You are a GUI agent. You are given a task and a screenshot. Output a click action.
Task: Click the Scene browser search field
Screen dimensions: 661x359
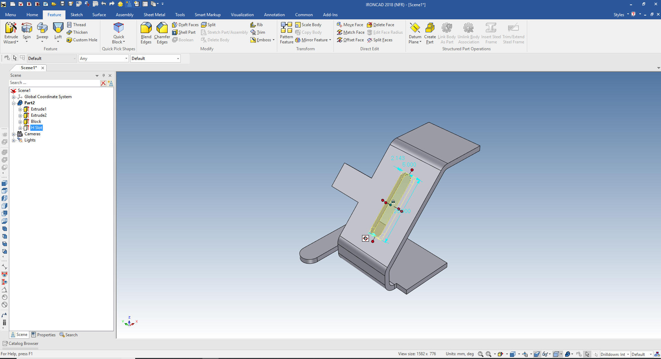[53, 83]
